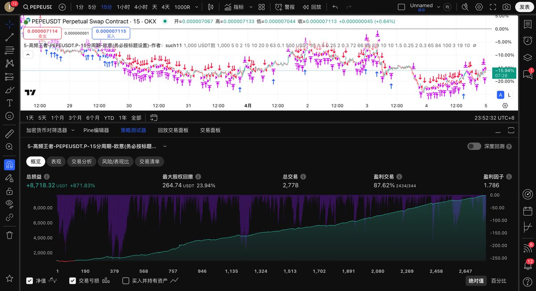The image size is (536, 291).
Task: Open the watchlist panel icon in right sidebar
Action: click(527, 24)
